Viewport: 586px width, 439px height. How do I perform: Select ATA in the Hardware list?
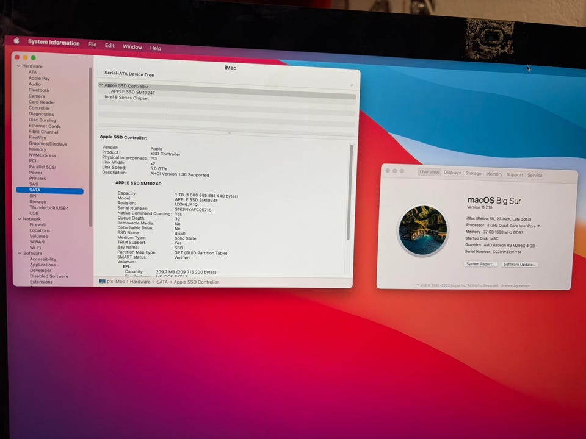[33, 72]
